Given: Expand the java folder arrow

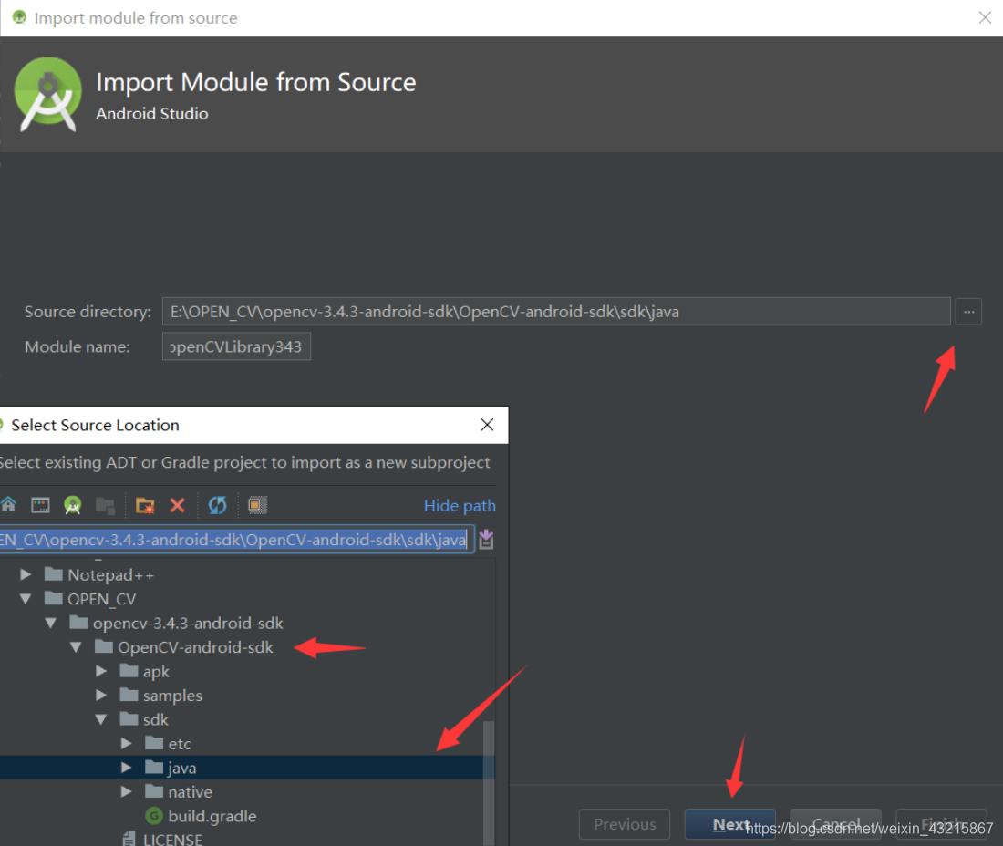Looking at the screenshot, I should point(126,768).
